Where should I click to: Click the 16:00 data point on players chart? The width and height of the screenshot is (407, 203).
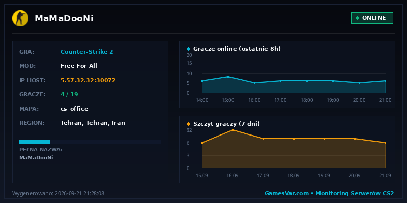pos(254,83)
